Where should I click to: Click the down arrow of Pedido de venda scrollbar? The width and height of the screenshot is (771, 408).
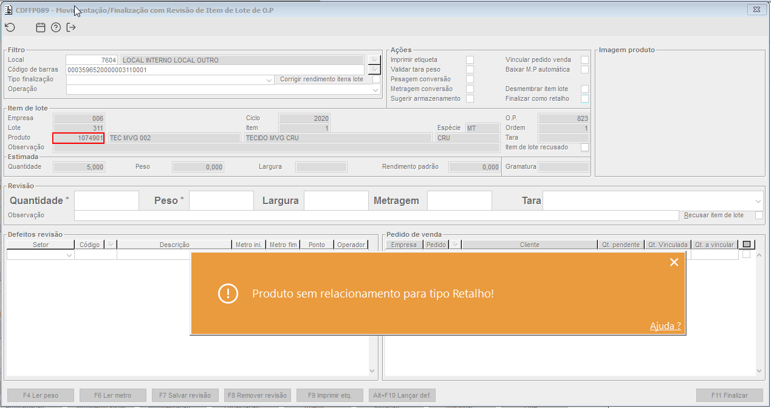click(759, 371)
